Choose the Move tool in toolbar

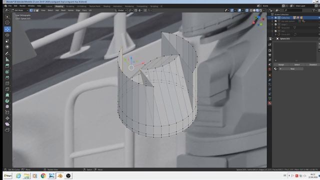pyautogui.click(x=7, y=29)
